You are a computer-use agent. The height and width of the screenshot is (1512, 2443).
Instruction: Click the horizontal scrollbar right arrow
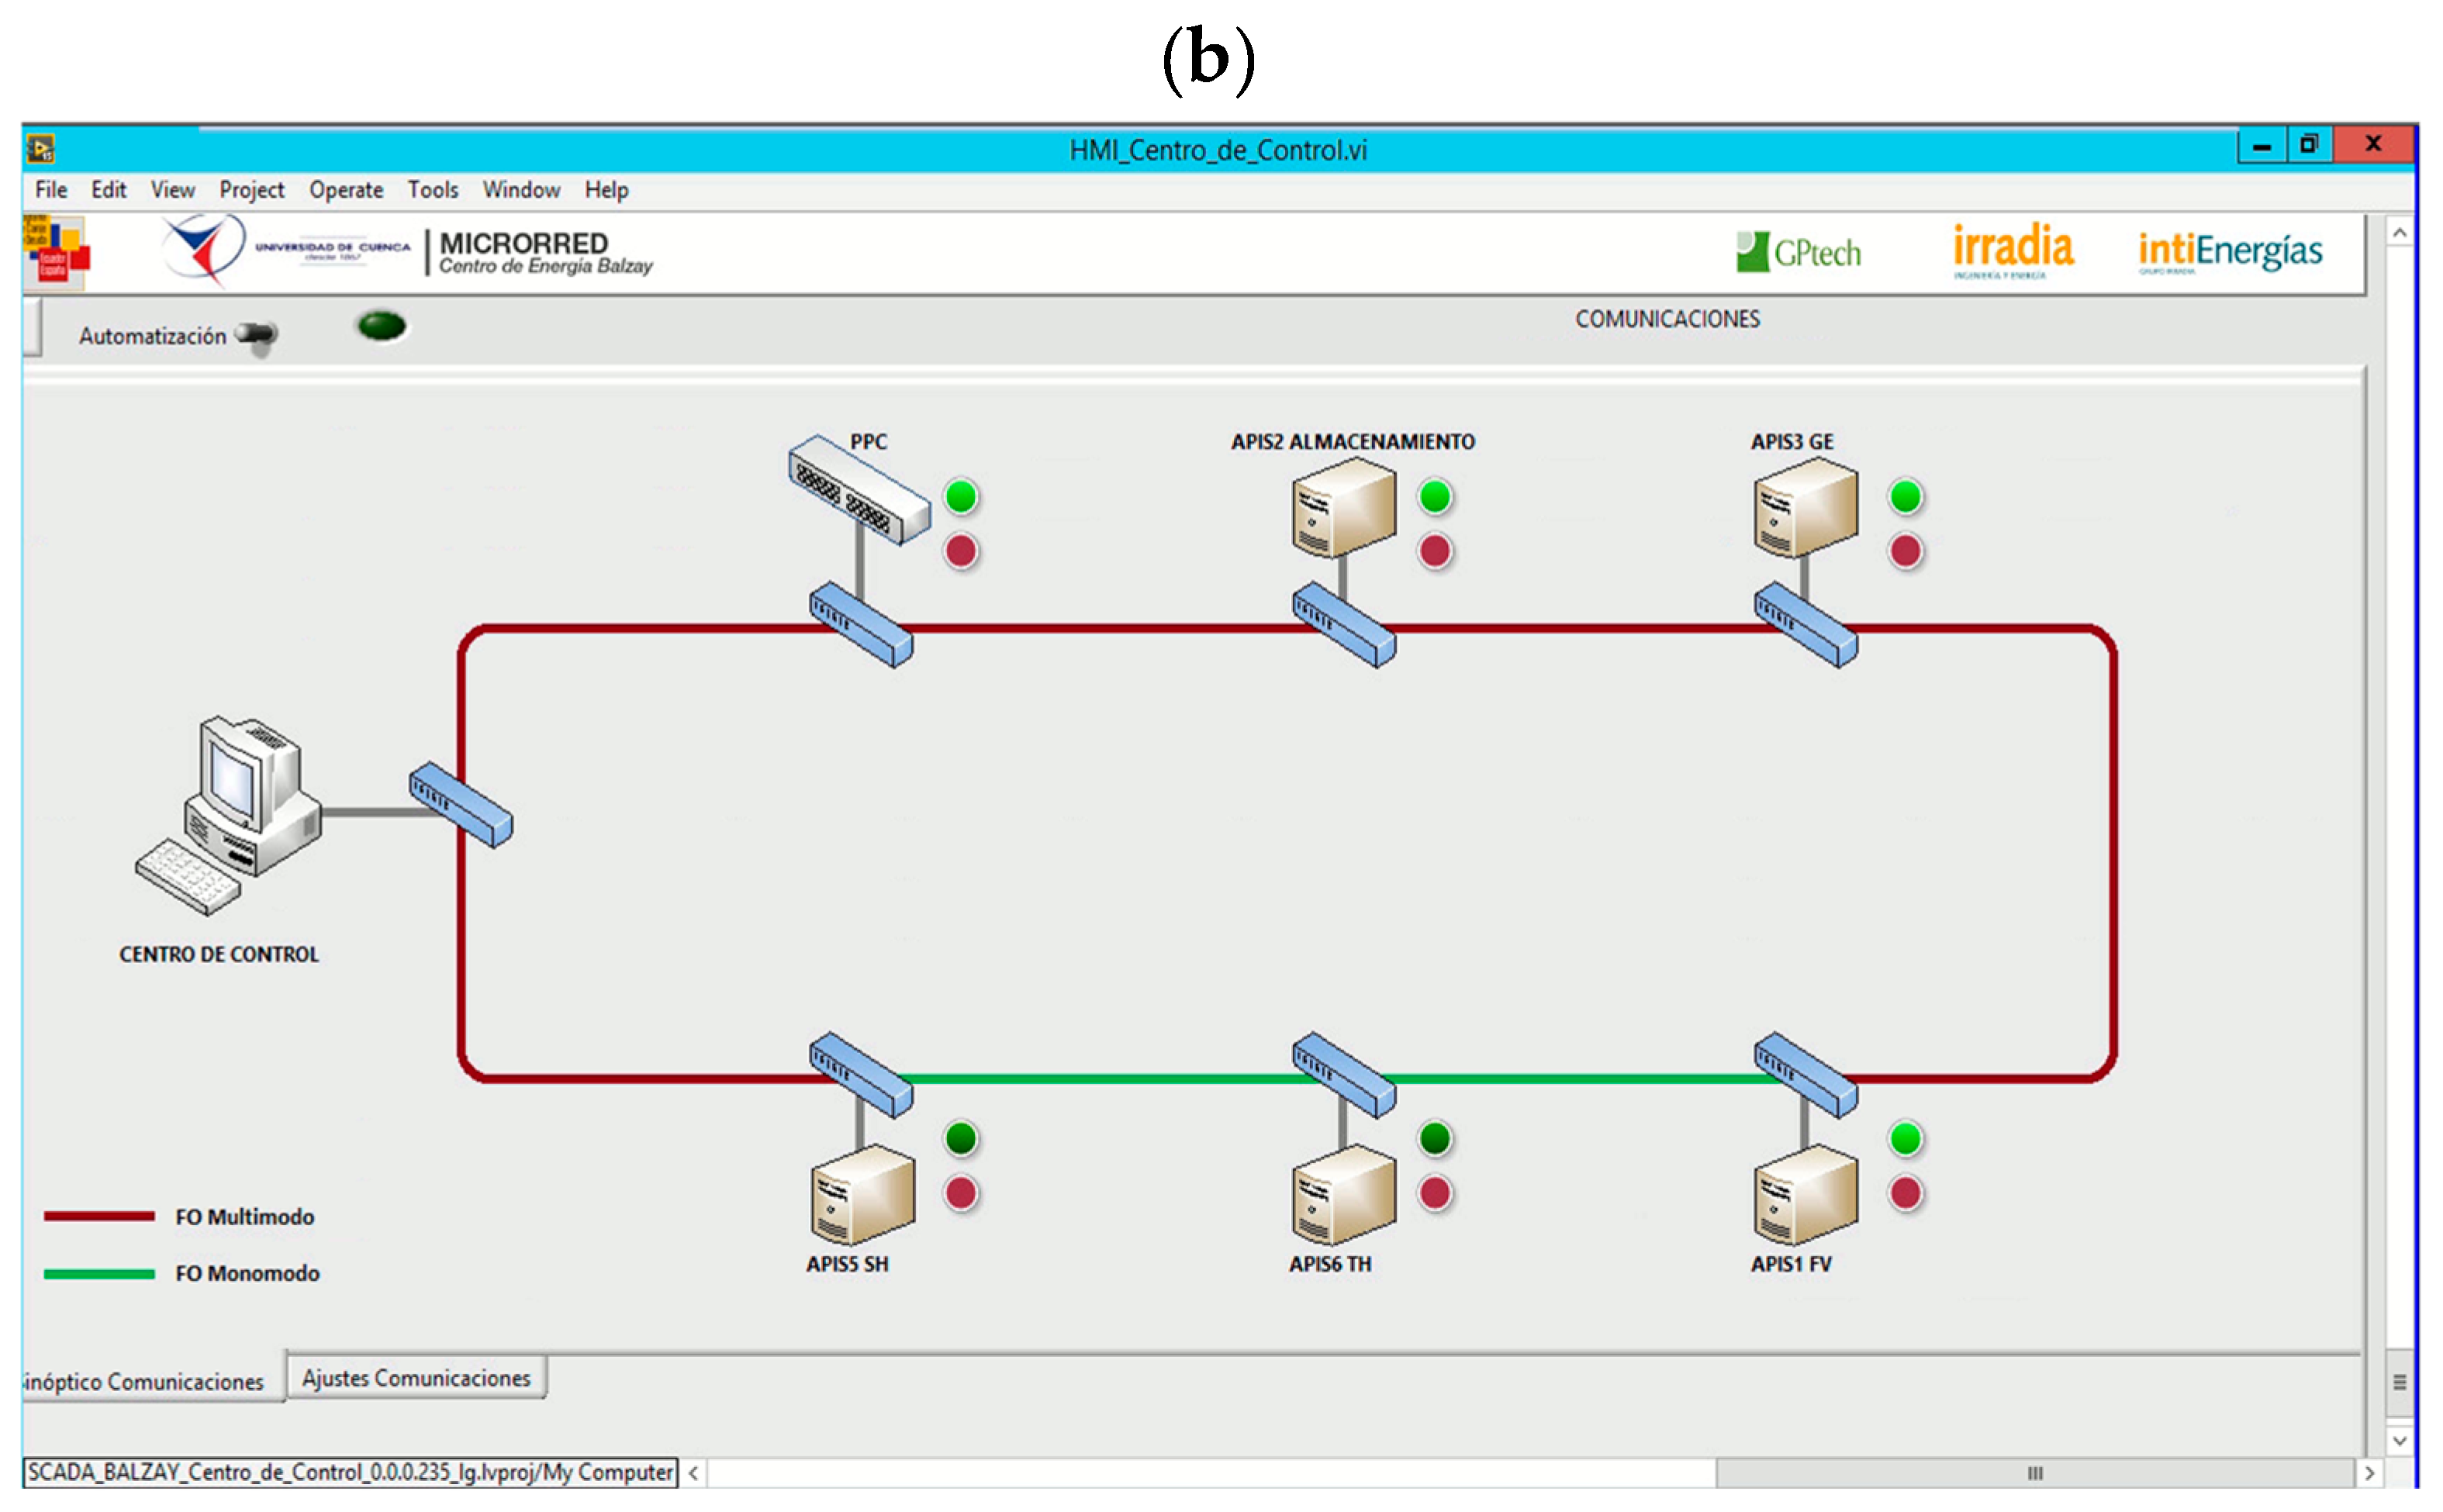[x=2369, y=1473]
